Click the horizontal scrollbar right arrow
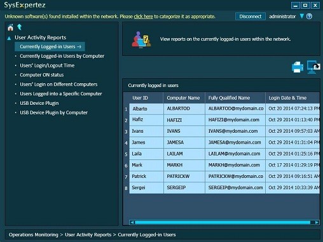The image size is (323, 242). (x=317, y=222)
